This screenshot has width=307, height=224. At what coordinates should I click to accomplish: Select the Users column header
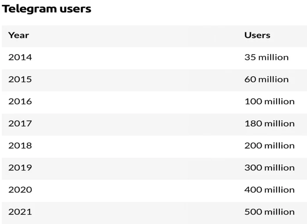click(x=257, y=35)
